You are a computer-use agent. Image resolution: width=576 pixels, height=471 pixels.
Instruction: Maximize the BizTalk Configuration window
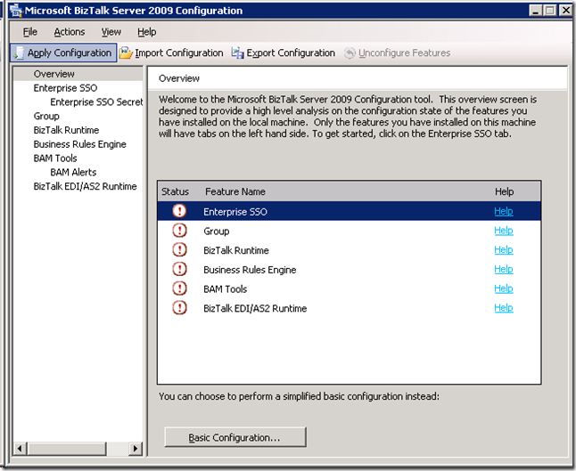(549, 11)
